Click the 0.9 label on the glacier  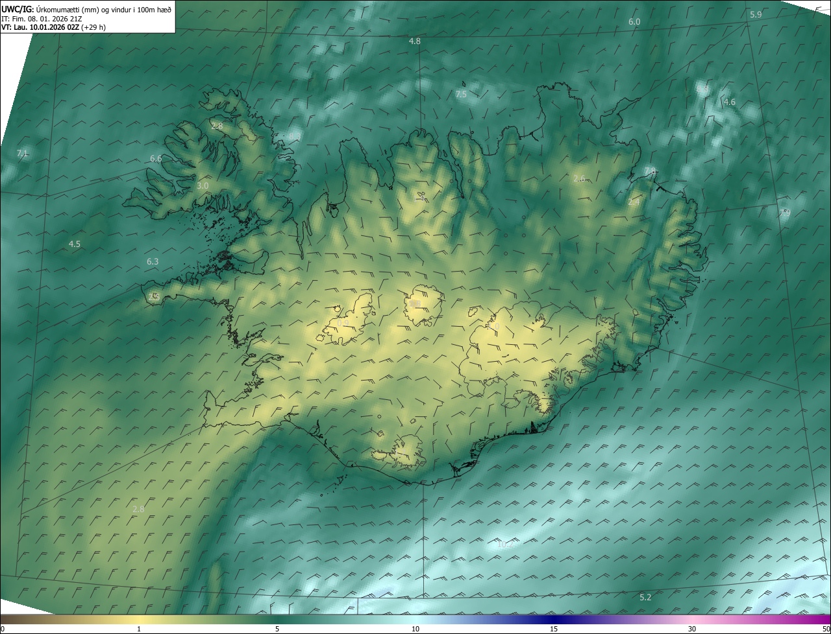343,323
